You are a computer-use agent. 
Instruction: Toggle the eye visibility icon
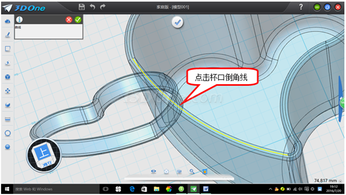pos(154,171)
